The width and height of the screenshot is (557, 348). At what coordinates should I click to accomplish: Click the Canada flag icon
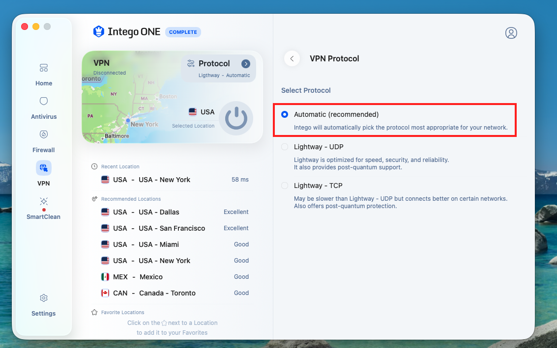pos(105,293)
